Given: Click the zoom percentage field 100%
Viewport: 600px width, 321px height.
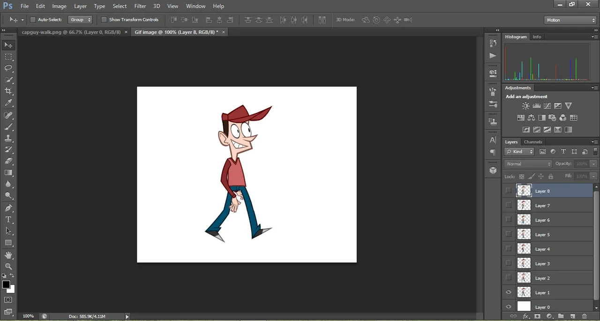Looking at the screenshot, I should pyautogui.click(x=28, y=316).
